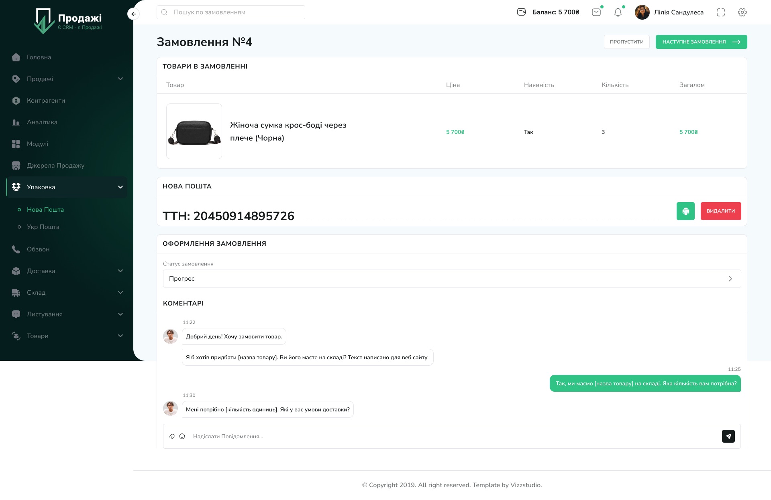Click the search magnifier icon
This screenshot has height=500, width=771.
pyautogui.click(x=164, y=12)
